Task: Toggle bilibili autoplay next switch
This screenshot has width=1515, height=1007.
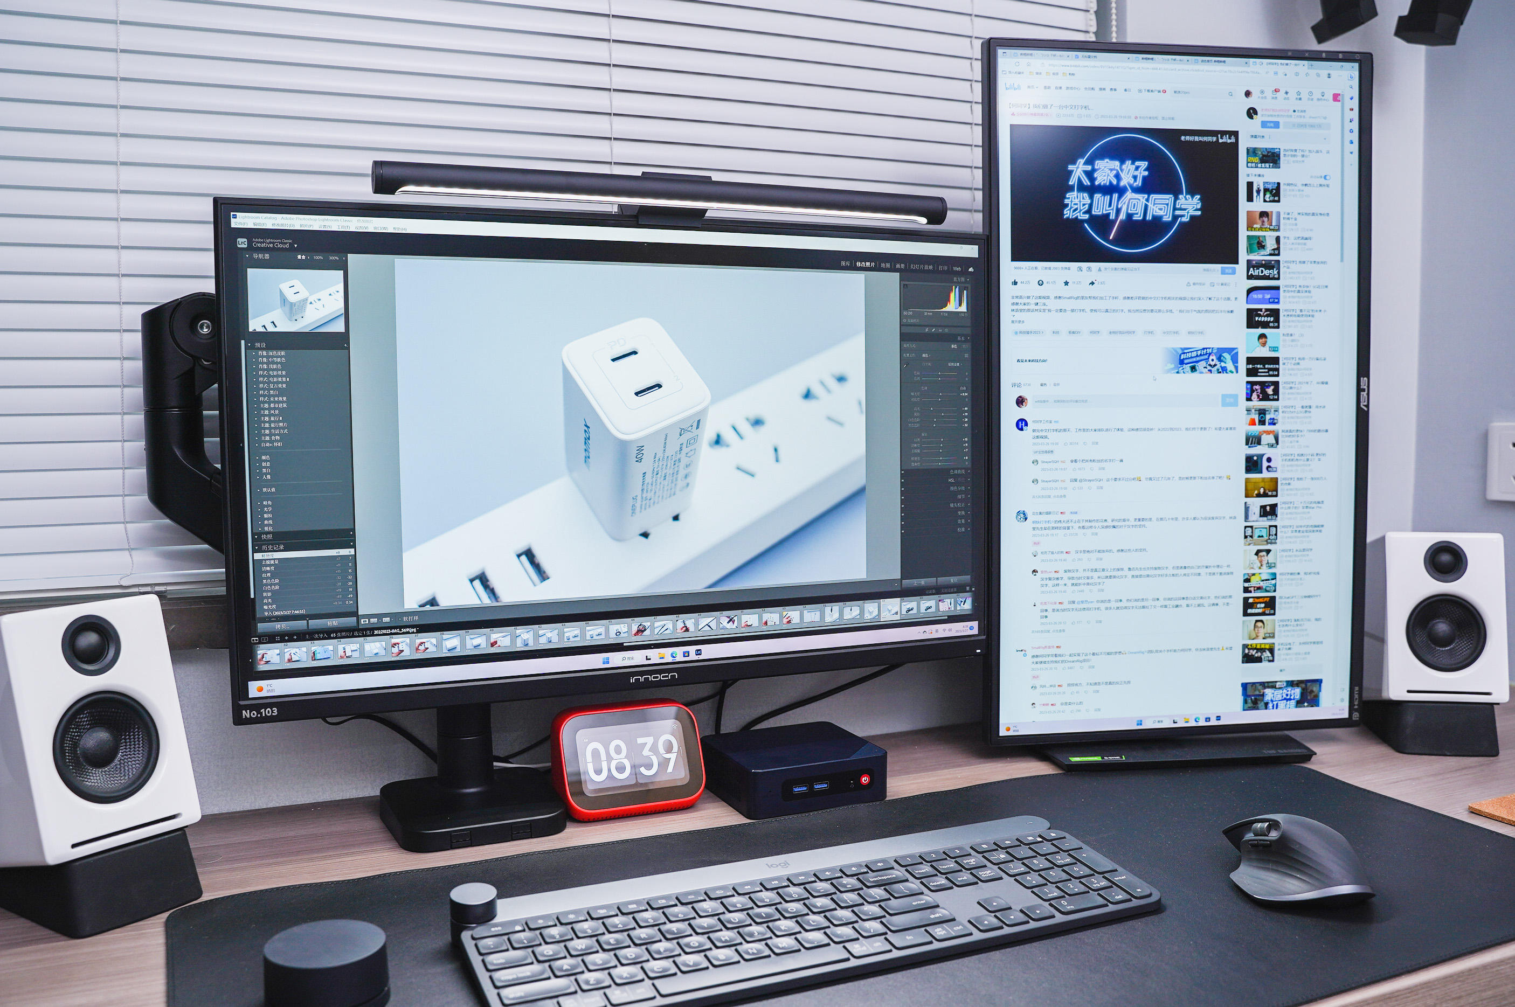Action: (x=1327, y=177)
